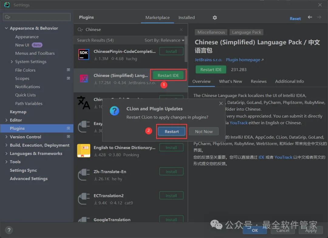Open the What's New tab

click(231, 81)
